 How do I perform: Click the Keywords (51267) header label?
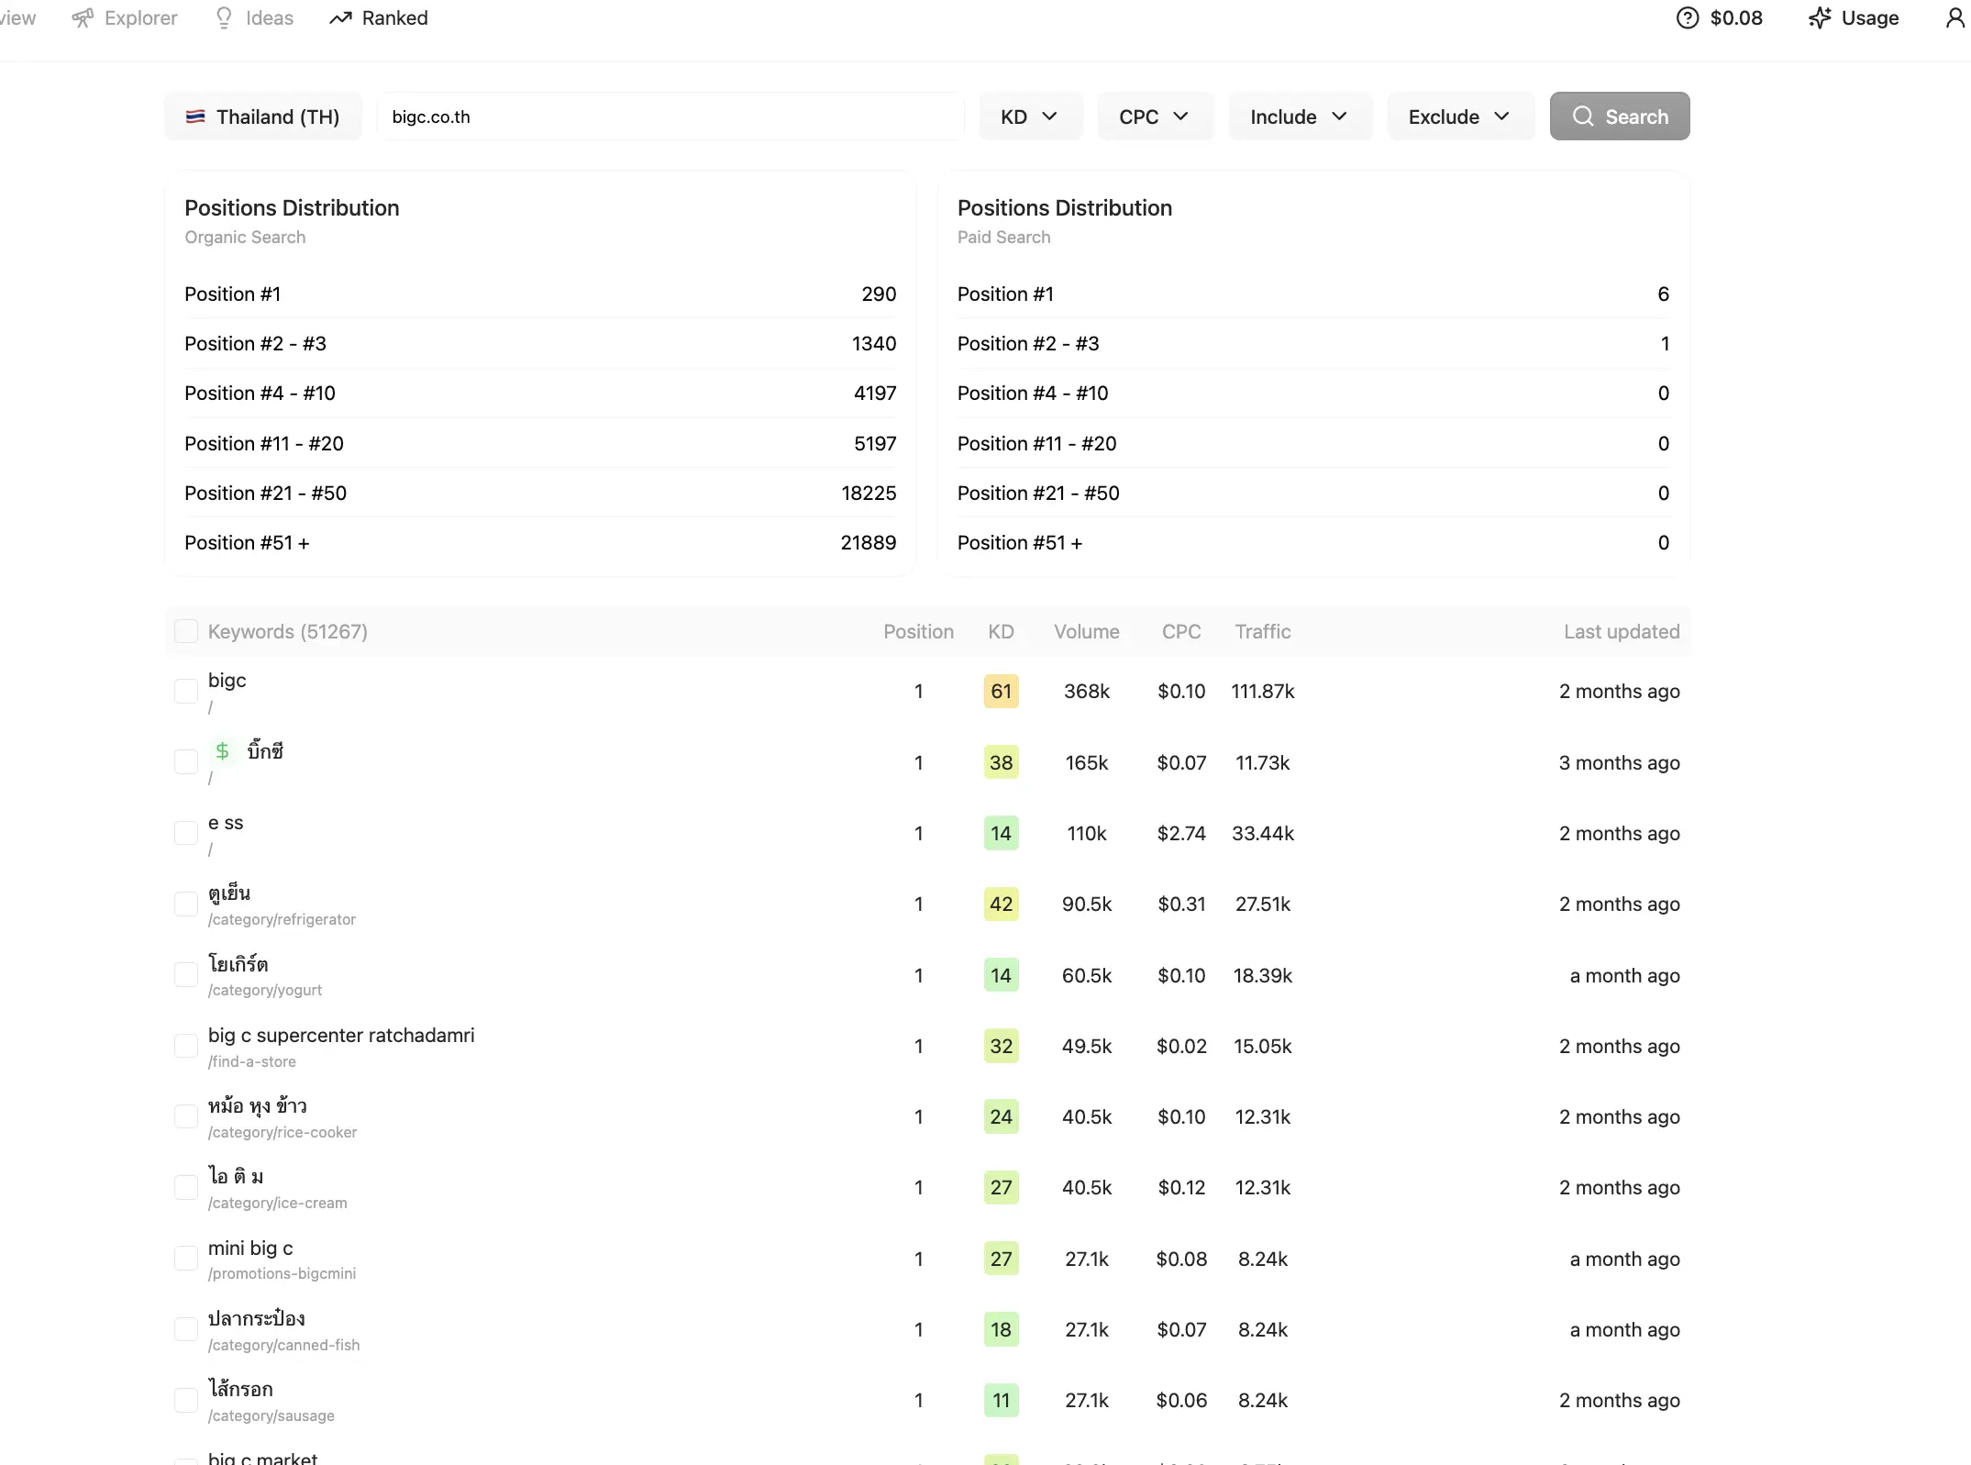pyautogui.click(x=288, y=631)
